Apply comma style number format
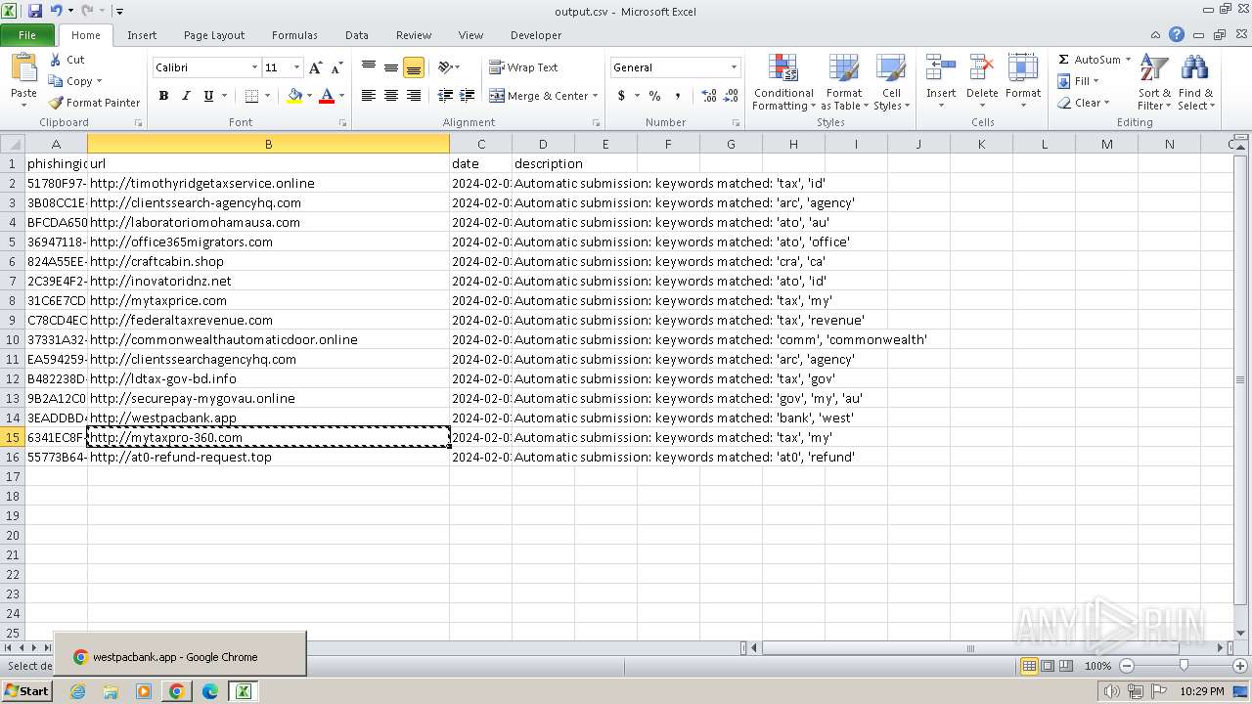 click(x=678, y=96)
